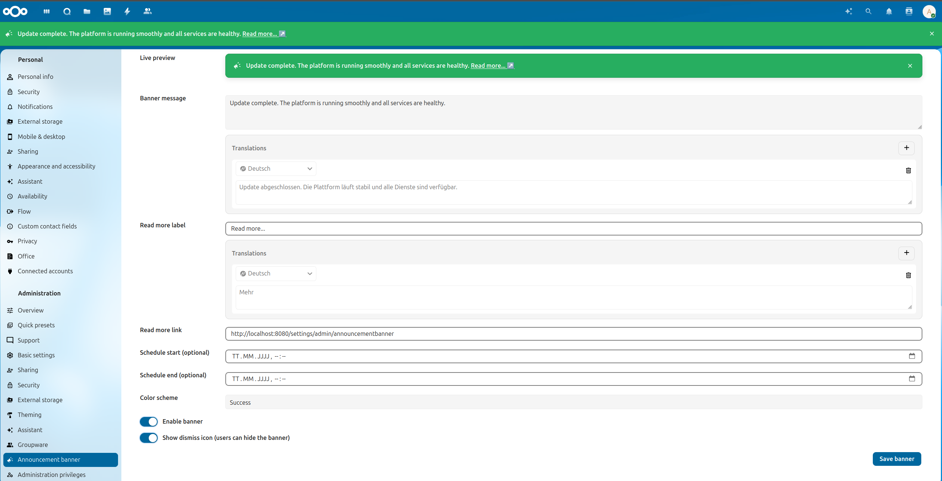Open the Files app
Screen dimensions: 942x481
(x=87, y=11)
